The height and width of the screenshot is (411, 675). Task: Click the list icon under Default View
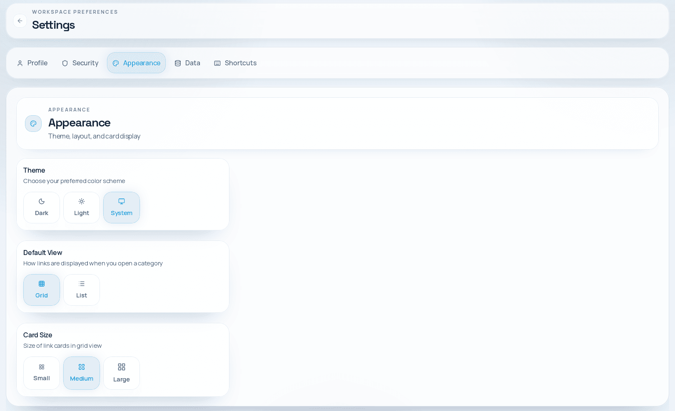[81, 283]
